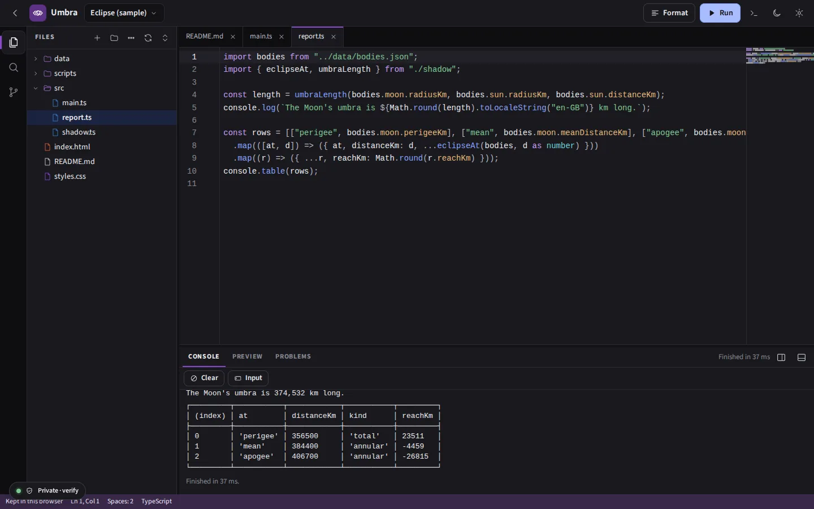Expand the data folder
This screenshot has width=814, height=509.
point(102,59)
